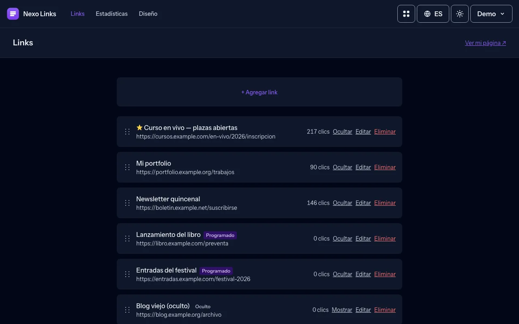Go to the Diseño tab
This screenshot has height=324, width=519.
pyautogui.click(x=148, y=14)
